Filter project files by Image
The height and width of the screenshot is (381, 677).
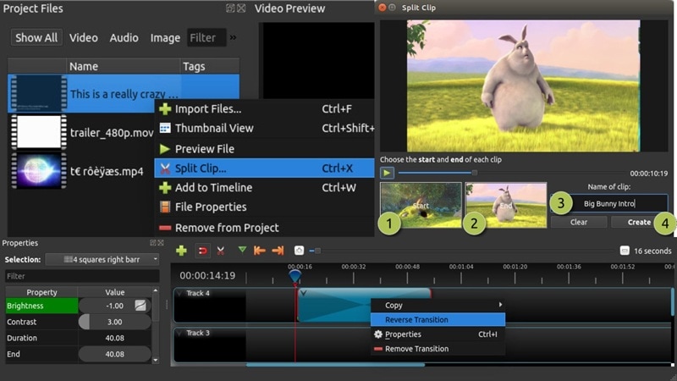(165, 38)
